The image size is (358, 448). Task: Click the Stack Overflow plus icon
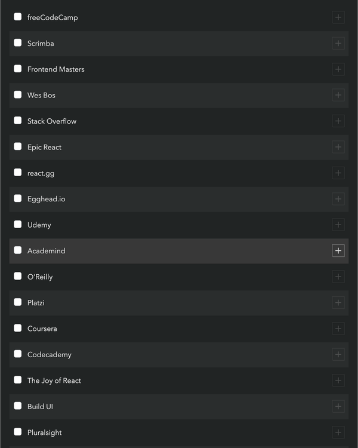click(338, 121)
